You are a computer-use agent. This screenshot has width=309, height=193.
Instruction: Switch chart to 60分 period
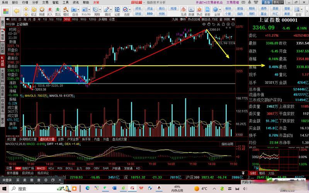coord(75,19)
